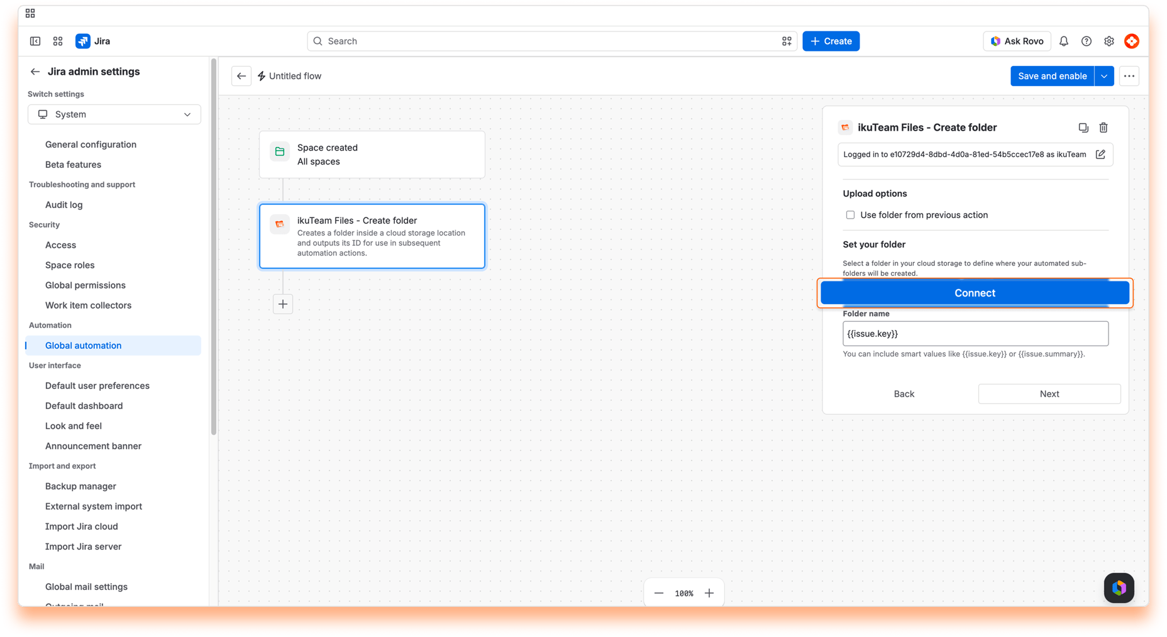Duplicate the Create folder action
Image resolution: width=1167 pixels, height=637 pixels.
(1083, 128)
